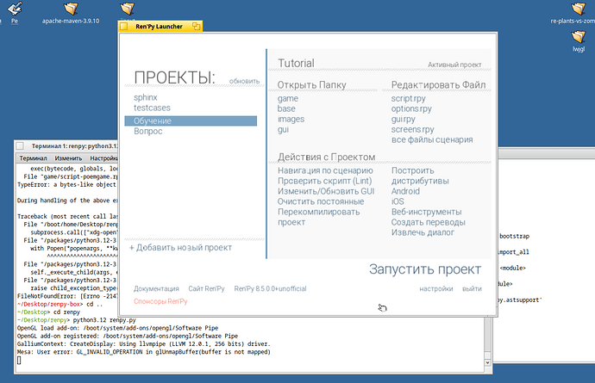Quit launcher with выйти
This screenshot has height=383, width=595.
point(472,288)
